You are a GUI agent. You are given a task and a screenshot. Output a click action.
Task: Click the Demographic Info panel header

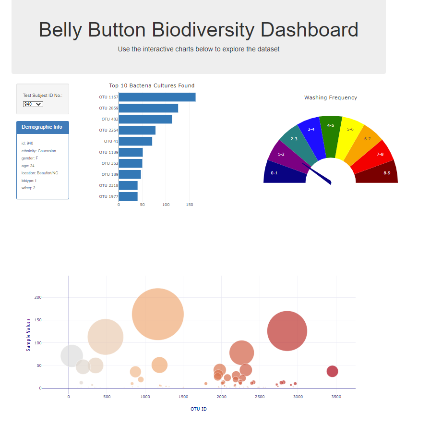42,127
